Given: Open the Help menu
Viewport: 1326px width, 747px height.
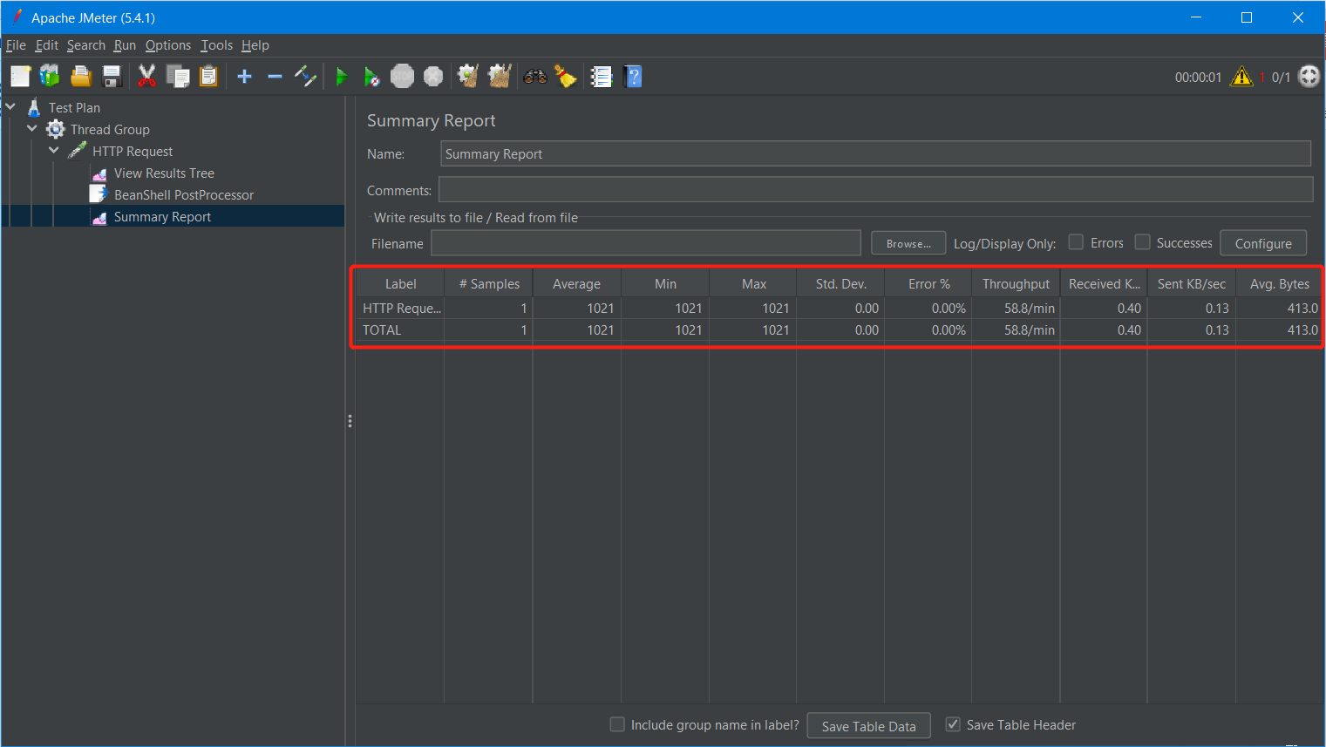Looking at the screenshot, I should coord(255,45).
